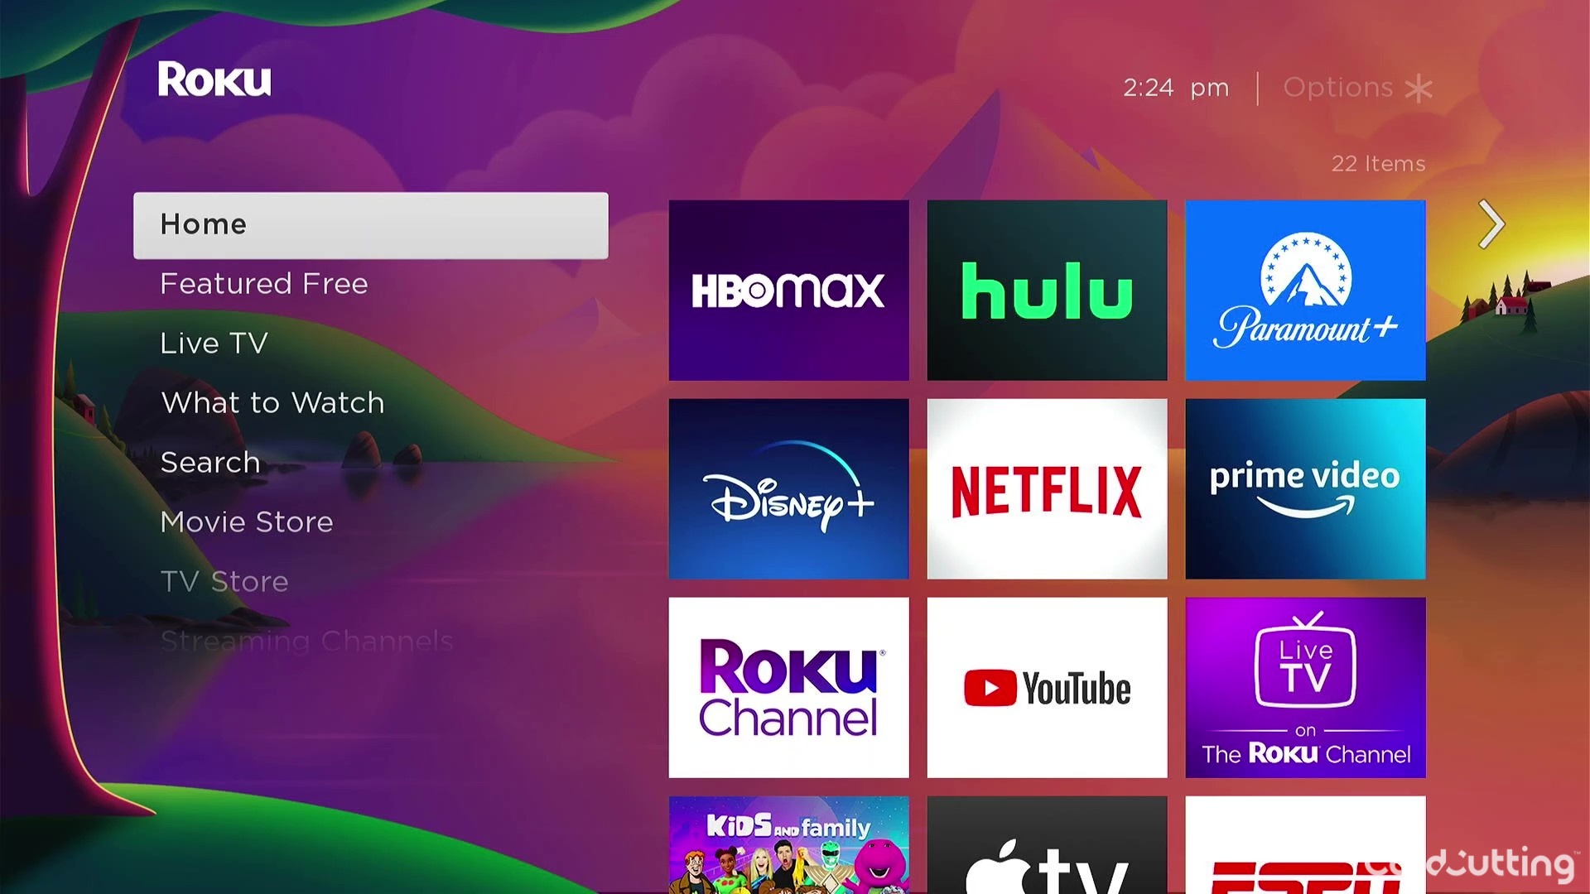The height and width of the screenshot is (894, 1590).
Task: Access Options menu top right
Action: (x=1356, y=87)
